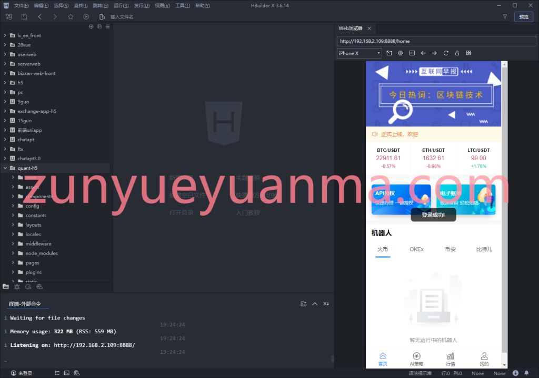Toggle the lock icon in browser toolbar

pyautogui.click(x=457, y=53)
